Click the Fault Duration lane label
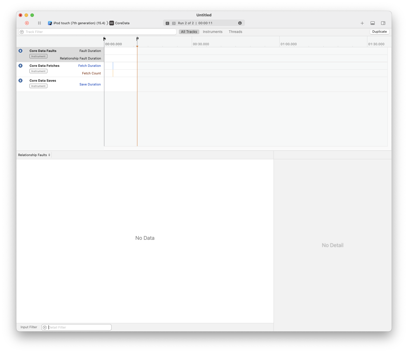The height and width of the screenshot is (353, 408). coord(90,51)
